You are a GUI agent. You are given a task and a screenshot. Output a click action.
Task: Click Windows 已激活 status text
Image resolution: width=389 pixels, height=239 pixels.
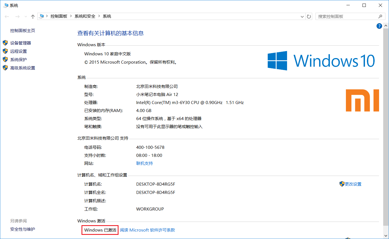pos(100,230)
